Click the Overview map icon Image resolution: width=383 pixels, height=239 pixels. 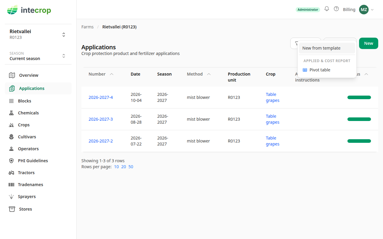click(12, 75)
